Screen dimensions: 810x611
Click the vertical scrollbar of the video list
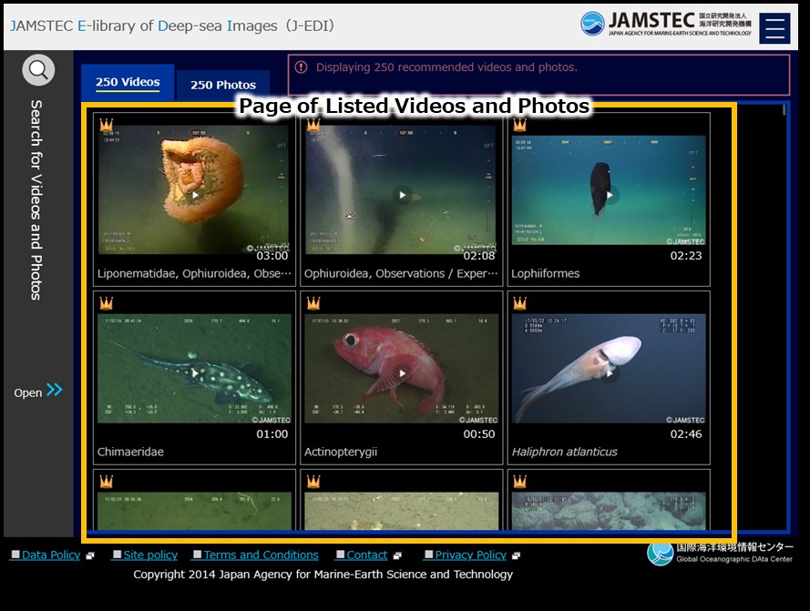(784, 110)
